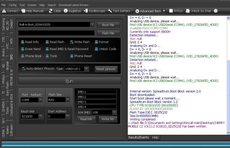Viewport: 230px width, 148px height.
Task: Click the gear settings icon in toolbar
Action: point(215,11)
